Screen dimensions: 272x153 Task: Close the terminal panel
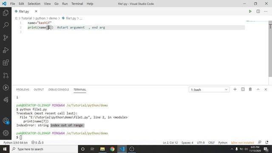pyautogui.click(x=266, y=89)
